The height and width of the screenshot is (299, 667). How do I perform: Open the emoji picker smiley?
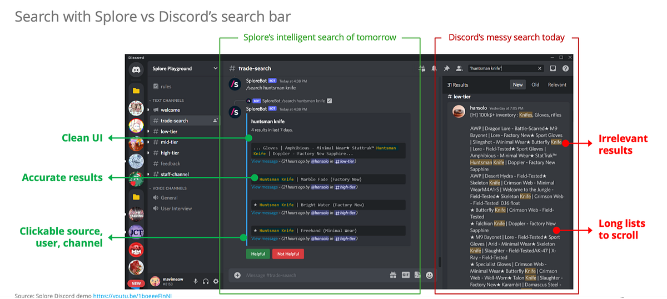[x=429, y=275]
